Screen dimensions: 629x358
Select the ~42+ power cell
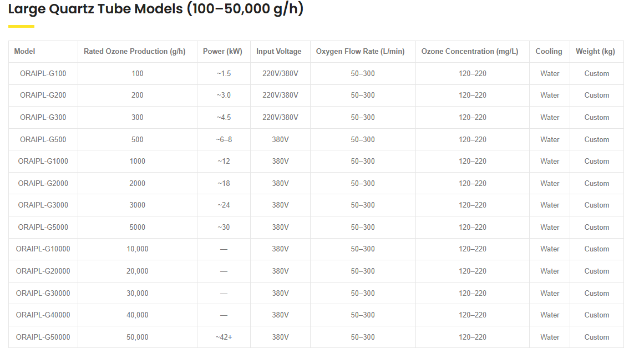coord(224,337)
